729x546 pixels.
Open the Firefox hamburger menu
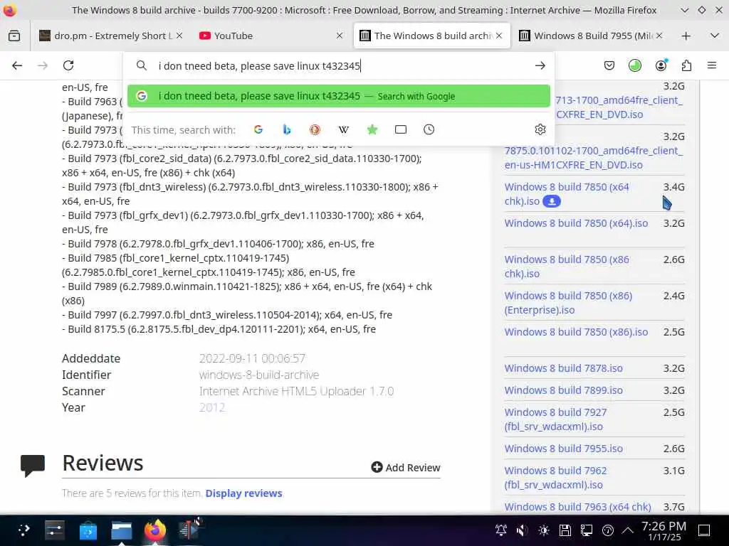712,65
